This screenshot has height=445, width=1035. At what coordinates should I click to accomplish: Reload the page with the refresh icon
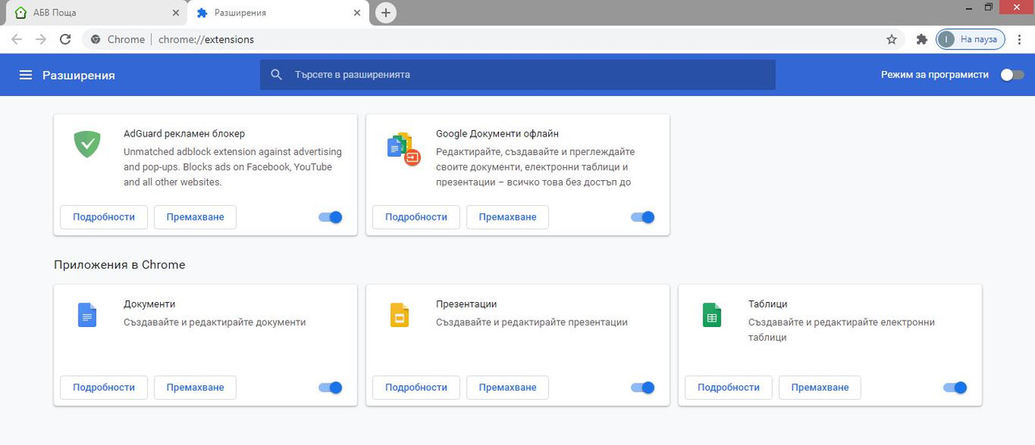65,39
